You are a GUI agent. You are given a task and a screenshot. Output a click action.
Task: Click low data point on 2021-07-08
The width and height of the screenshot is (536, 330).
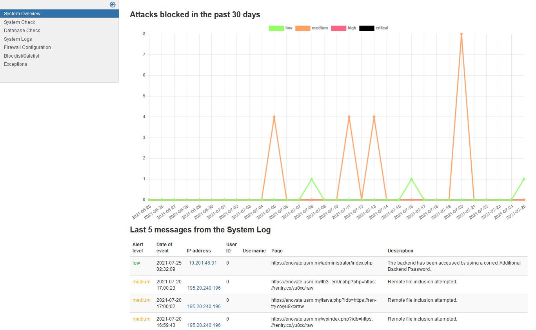tap(312, 179)
